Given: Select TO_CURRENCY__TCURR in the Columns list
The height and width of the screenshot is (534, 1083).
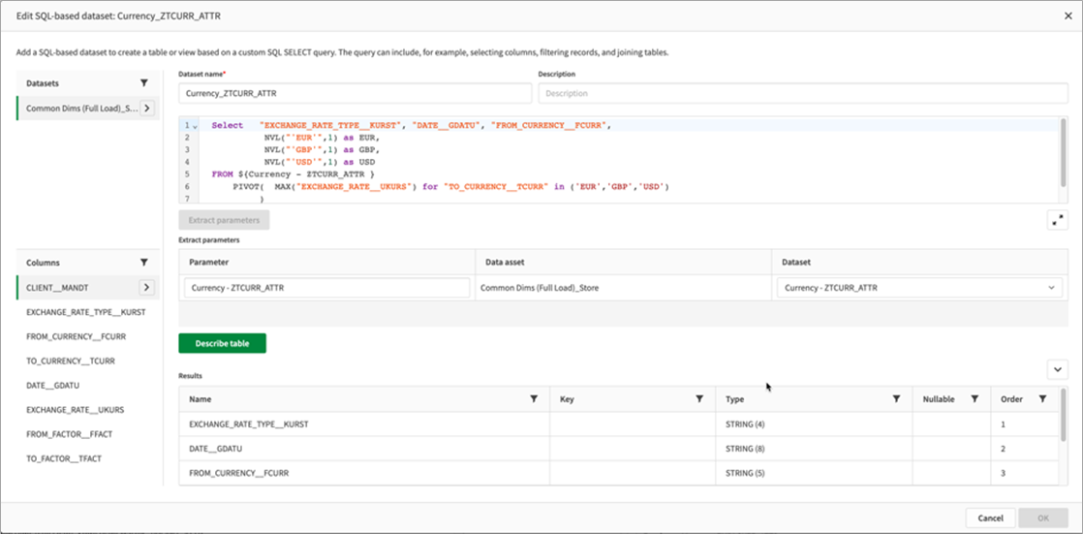Looking at the screenshot, I should click(x=71, y=361).
